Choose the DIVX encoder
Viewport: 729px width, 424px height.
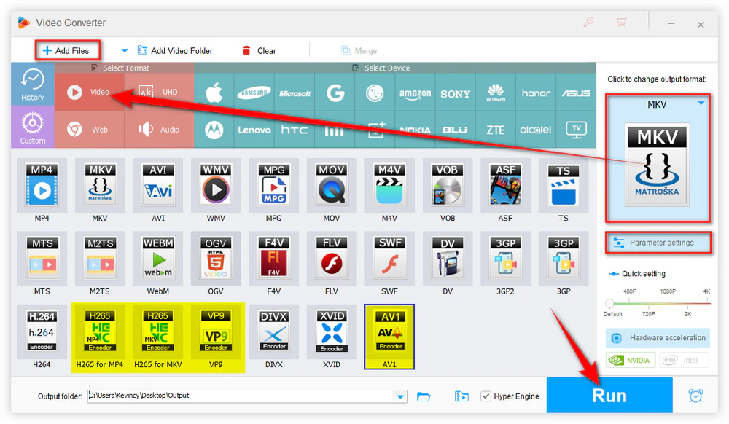pyautogui.click(x=274, y=332)
